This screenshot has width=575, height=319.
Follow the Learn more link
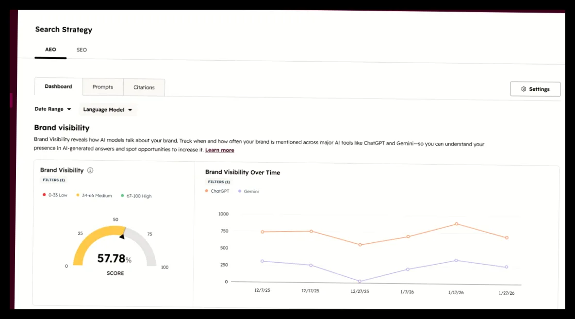coord(220,150)
